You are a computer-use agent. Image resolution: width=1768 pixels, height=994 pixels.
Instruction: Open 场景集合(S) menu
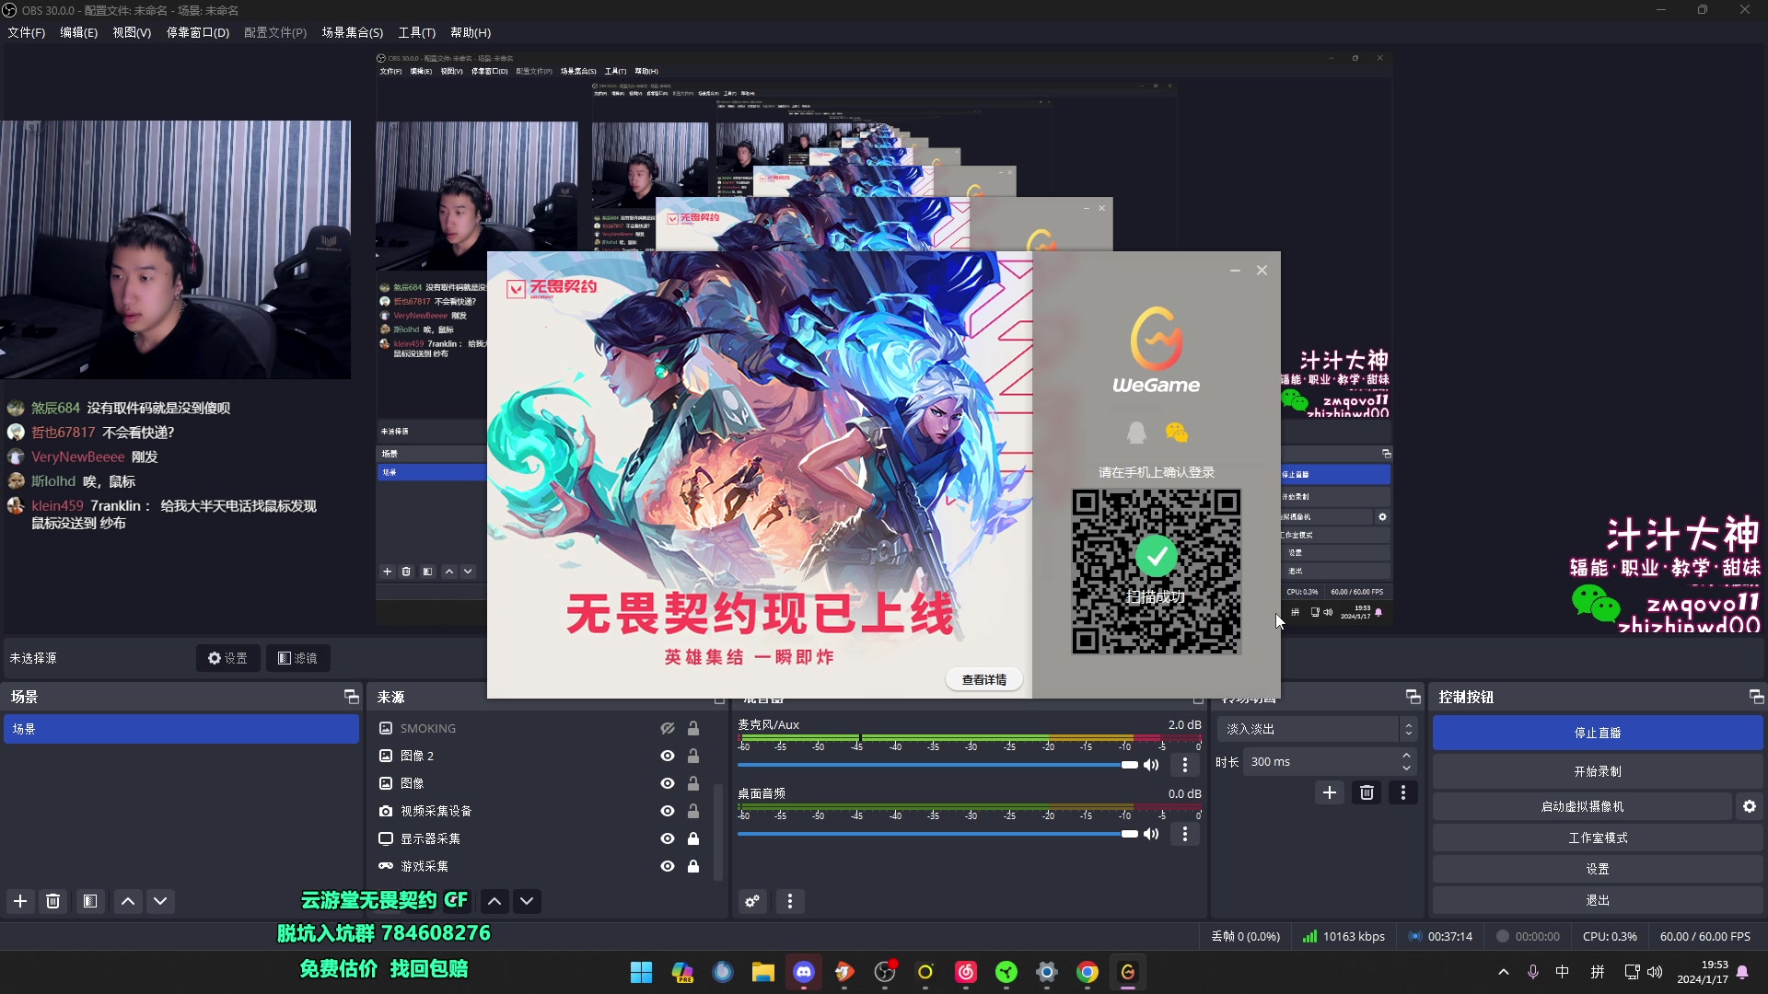[352, 32]
